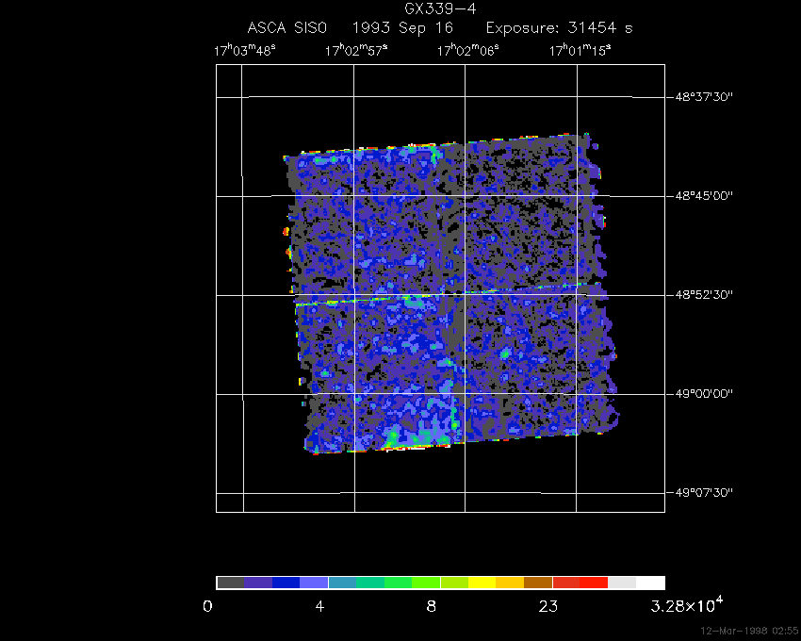
Task: Click the GX339-4 title text
Action: point(440,8)
